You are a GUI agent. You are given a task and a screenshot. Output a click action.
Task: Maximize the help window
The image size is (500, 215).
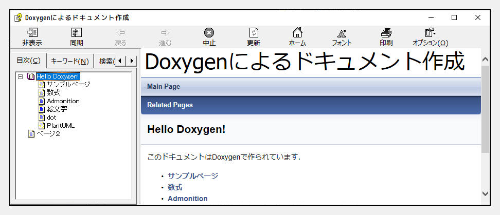454,17
